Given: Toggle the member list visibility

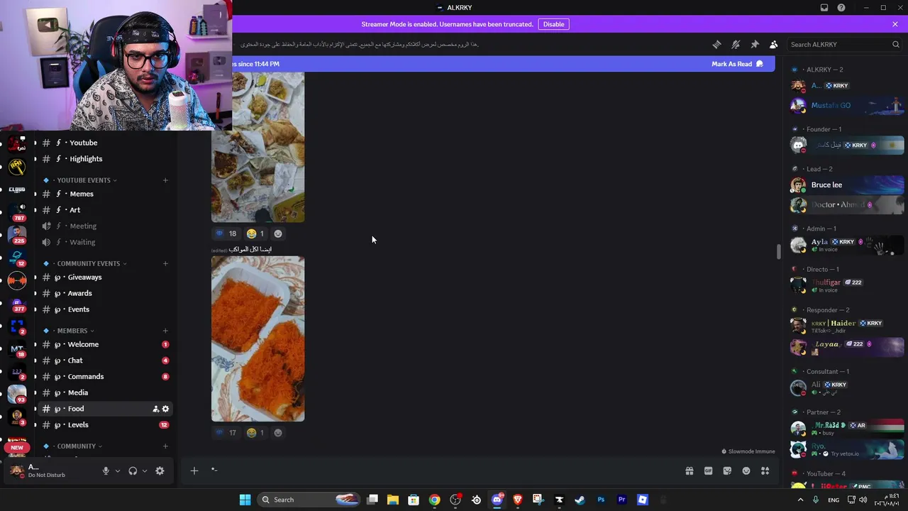Looking at the screenshot, I should click(773, 44).
